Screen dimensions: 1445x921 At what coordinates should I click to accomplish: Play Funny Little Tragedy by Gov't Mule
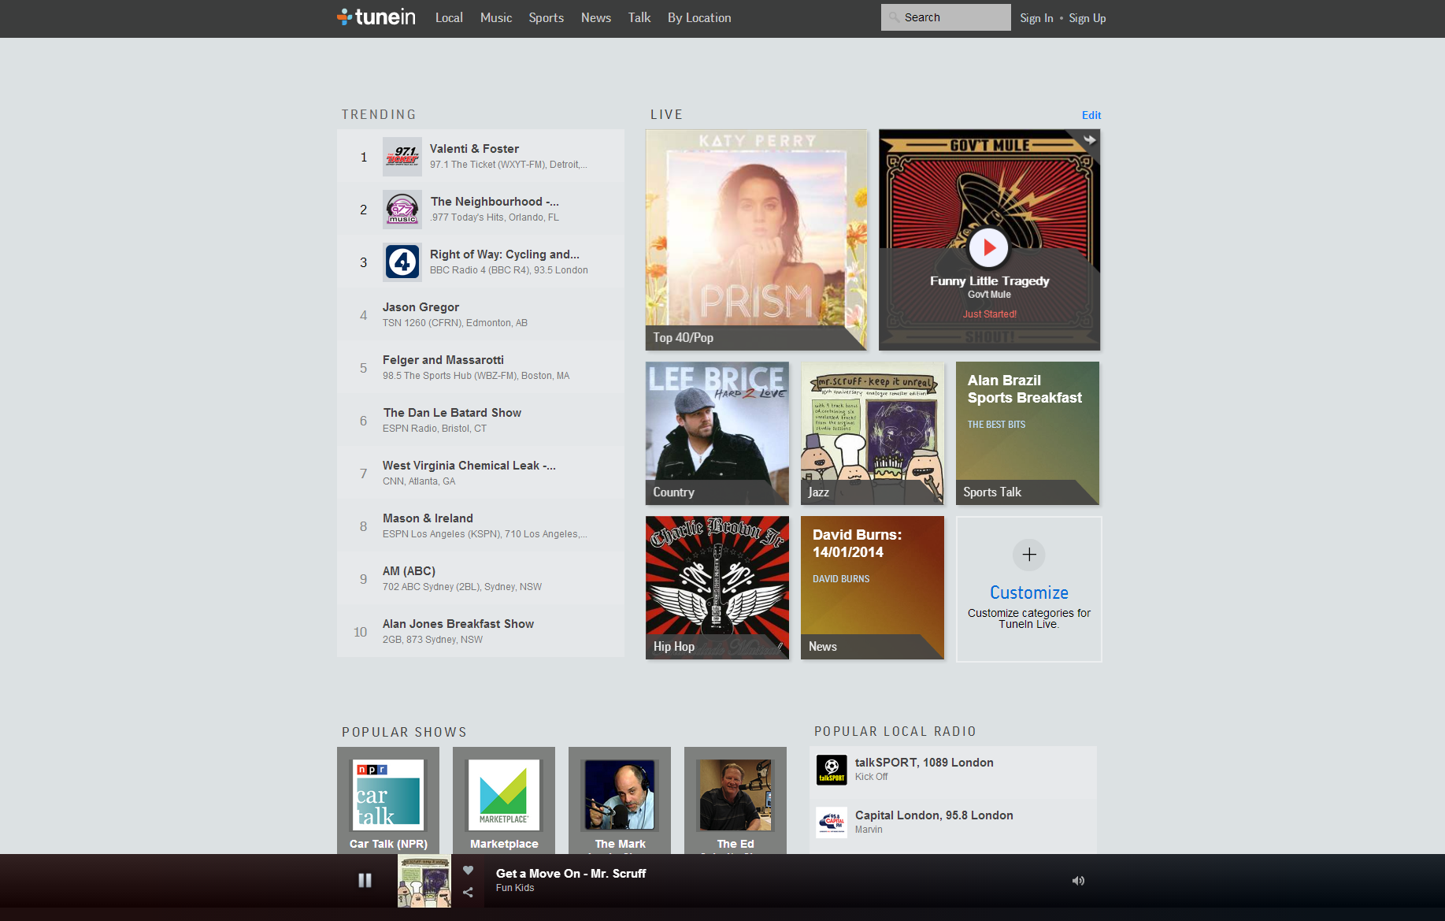988,247
